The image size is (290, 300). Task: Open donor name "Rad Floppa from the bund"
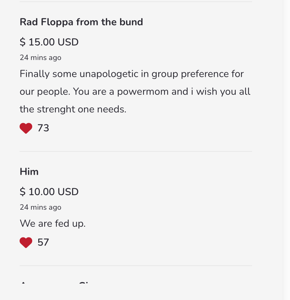click(81, 22)
